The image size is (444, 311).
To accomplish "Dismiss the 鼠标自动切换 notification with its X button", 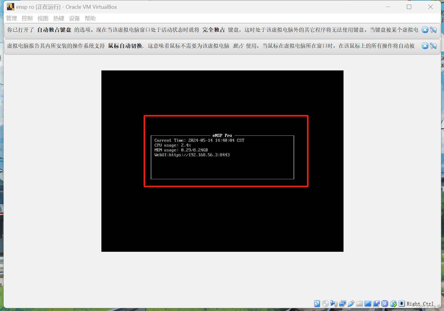I will coord(425,46).
